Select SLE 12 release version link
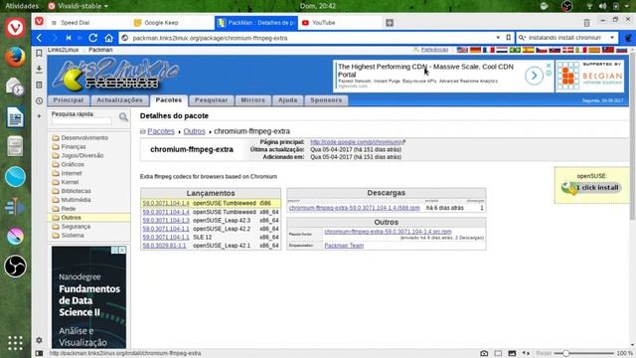Viewport: 636px width, 358px height. click(x=166, y=237)
